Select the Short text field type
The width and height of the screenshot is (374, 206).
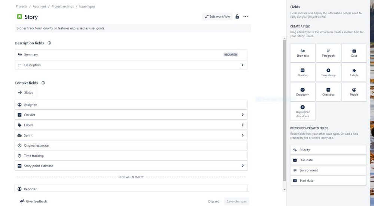coord(302,53)
